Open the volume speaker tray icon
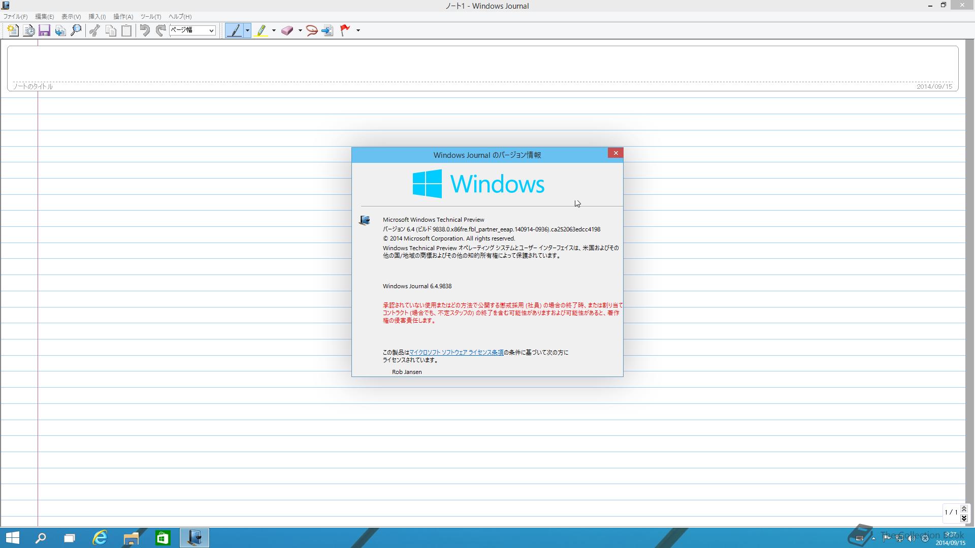Image resolution: width=975 pixels, height=548 pixels. pyautogui.click(x=912, y=538)
